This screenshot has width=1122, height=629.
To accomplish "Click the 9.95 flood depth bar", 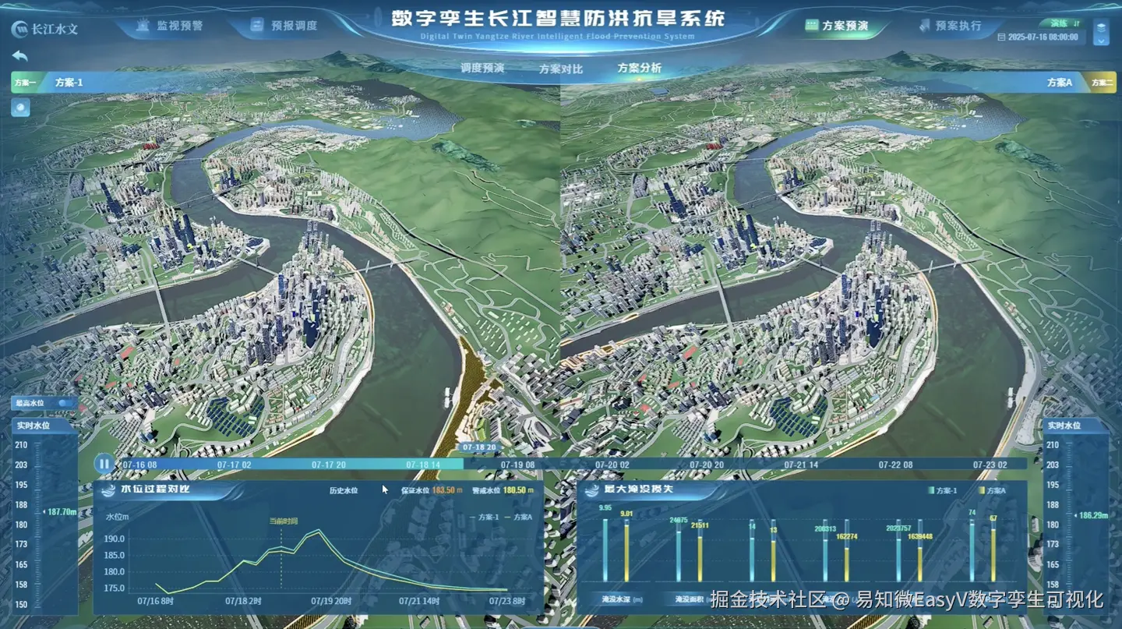I will [605, 550].
